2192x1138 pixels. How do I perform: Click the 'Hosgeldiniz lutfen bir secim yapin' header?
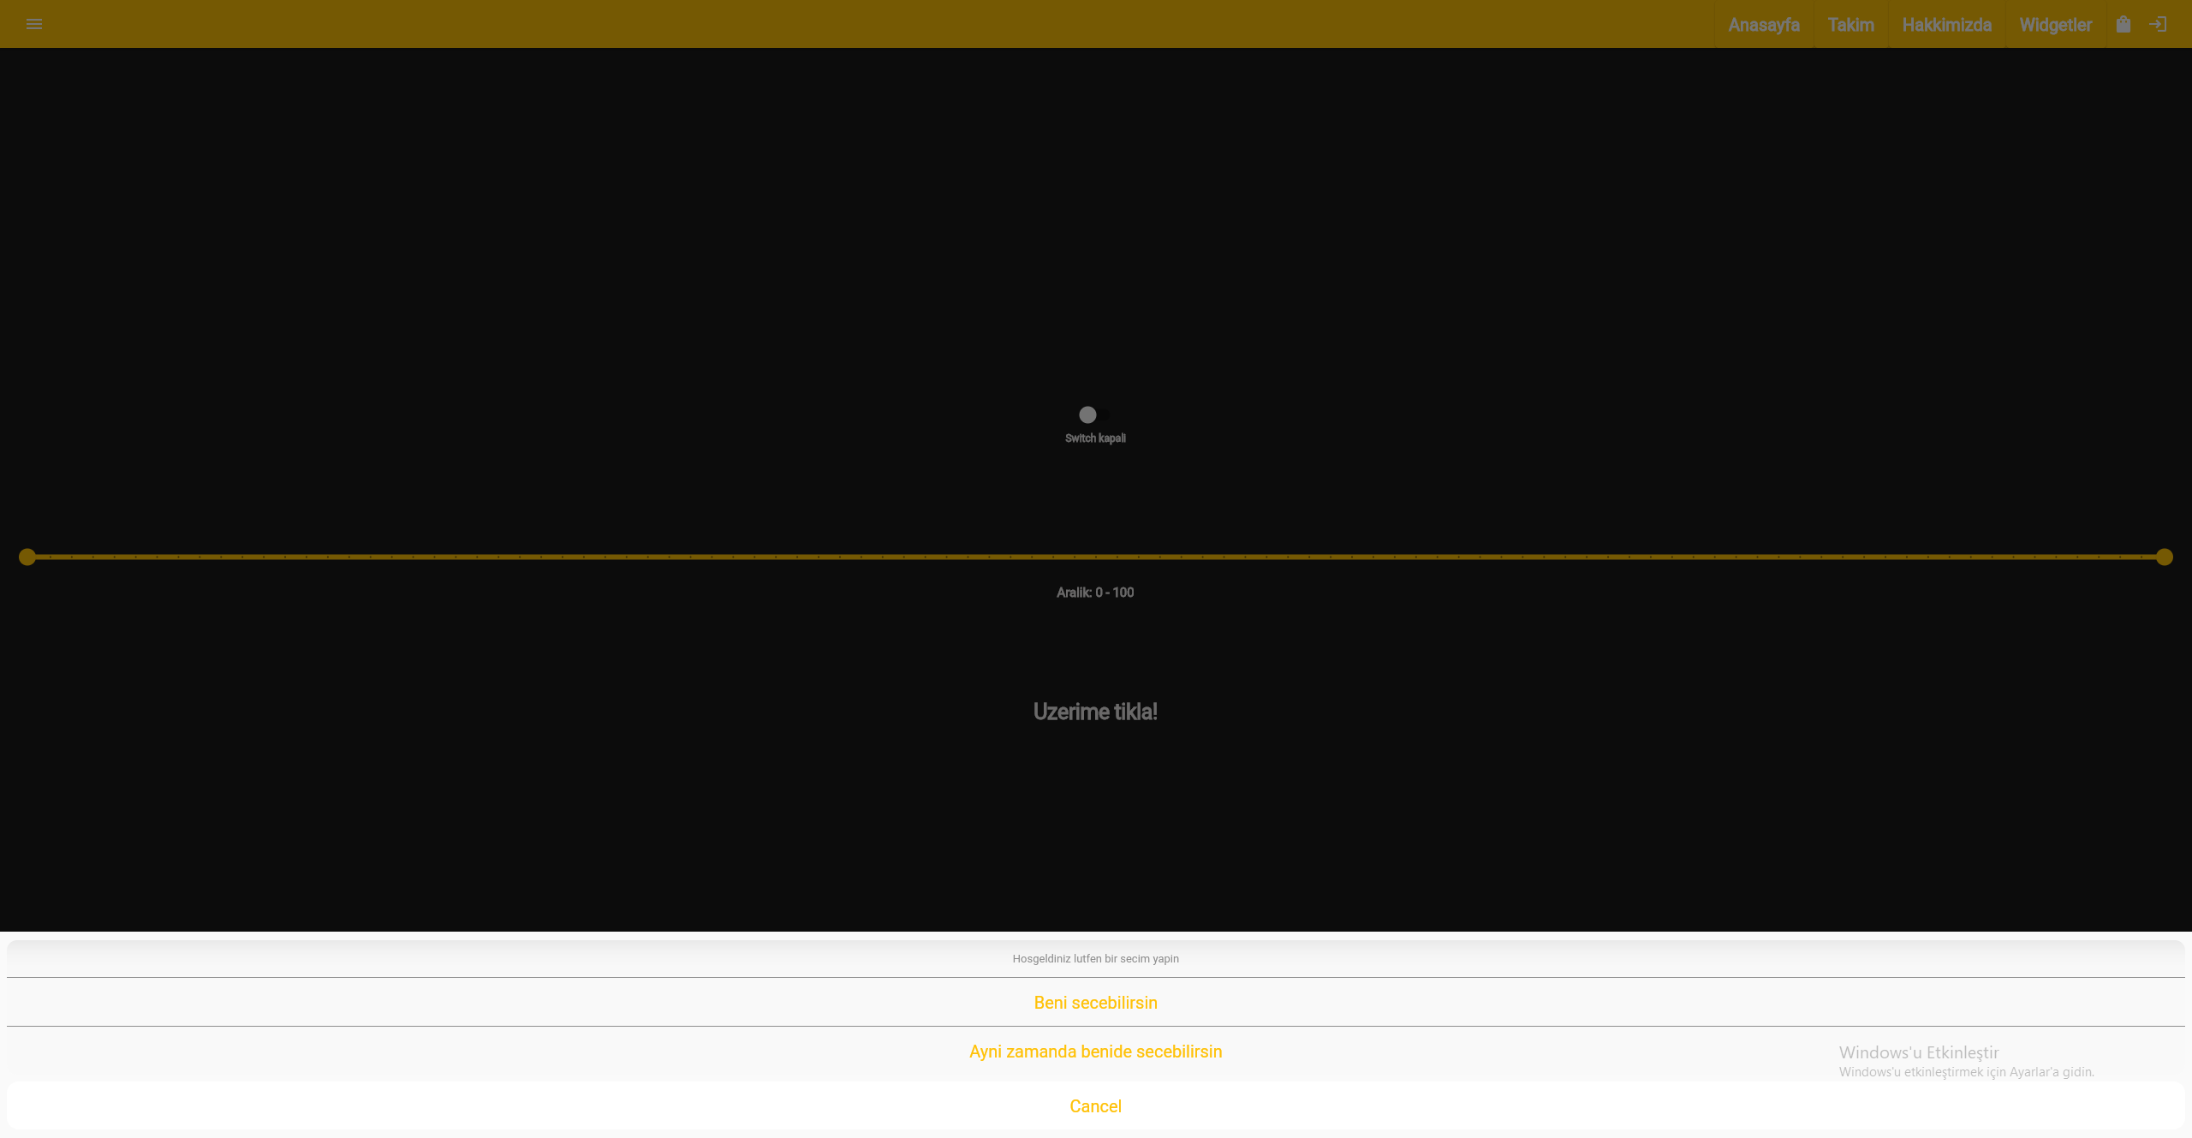1095,958
